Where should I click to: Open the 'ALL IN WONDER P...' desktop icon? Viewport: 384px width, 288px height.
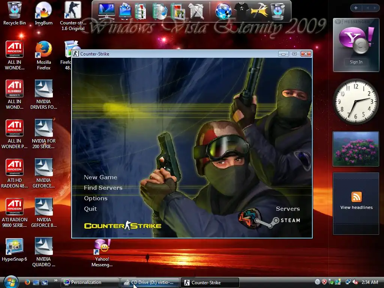coord(15,134)
